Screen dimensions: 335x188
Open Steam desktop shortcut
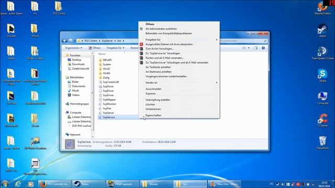click(x=322, y=31)
